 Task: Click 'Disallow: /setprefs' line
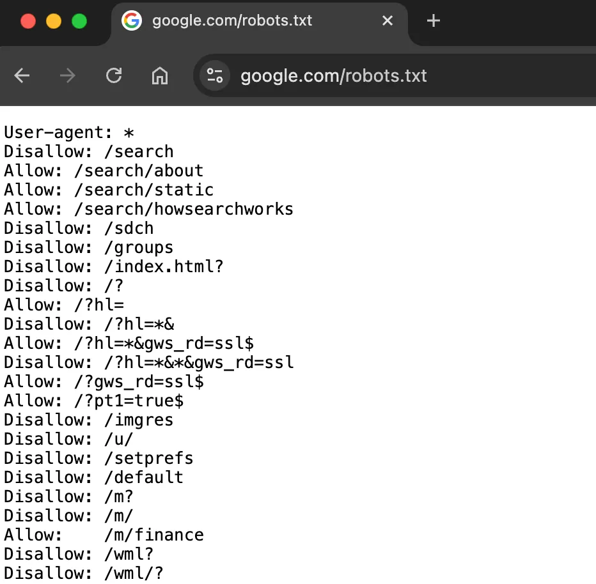99,458
